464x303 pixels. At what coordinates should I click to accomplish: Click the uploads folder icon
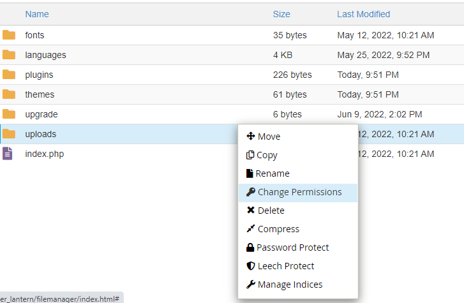[x=8, y=134]
